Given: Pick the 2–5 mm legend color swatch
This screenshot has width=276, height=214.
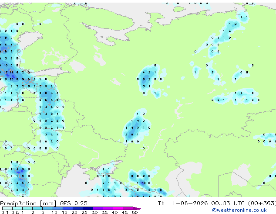Looking at the screenshot, I should [37, 208].
